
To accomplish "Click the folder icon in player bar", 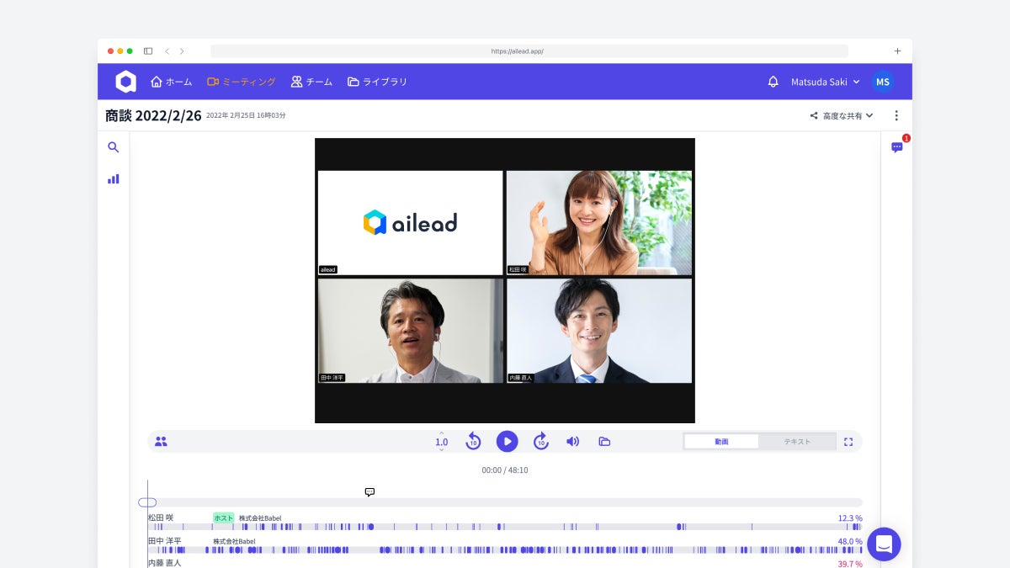I will [604, 441].
